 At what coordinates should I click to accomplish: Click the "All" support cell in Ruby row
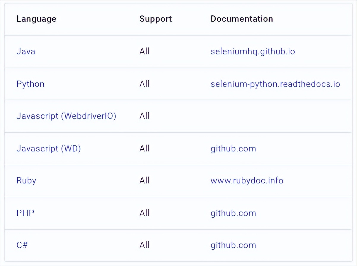click(x=144, y=180)
